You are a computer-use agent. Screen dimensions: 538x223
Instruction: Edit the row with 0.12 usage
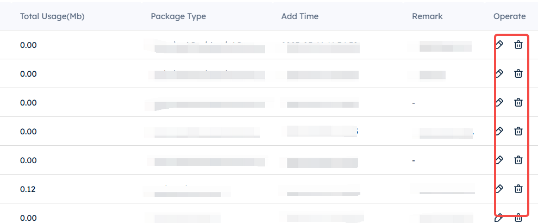pyautogui.click(x=499, y=189)
